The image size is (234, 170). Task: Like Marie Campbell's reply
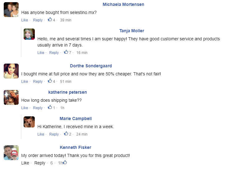coord(41,134)
